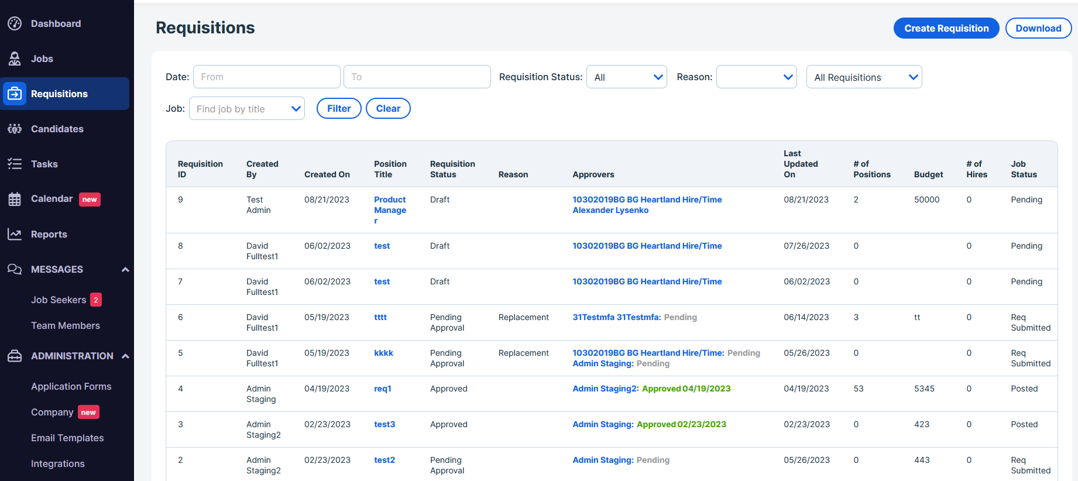
Task: Click 10302019BG approver link in row 9
Action: click(647, 200)
